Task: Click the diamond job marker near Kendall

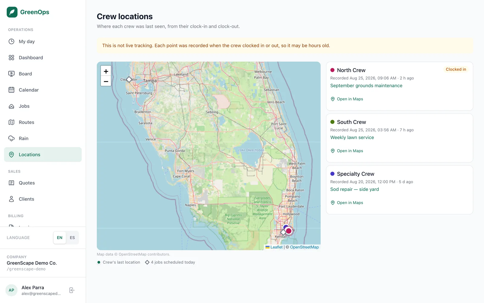Action: tap(283, 232)
